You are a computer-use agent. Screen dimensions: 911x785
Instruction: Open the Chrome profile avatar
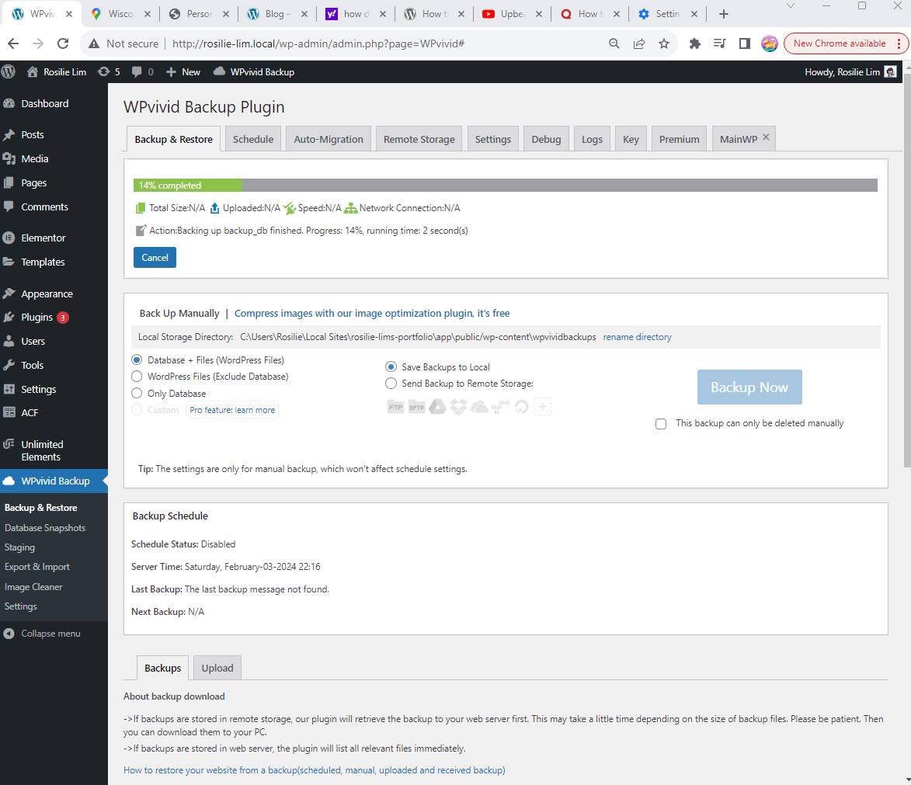coord(769,43)
